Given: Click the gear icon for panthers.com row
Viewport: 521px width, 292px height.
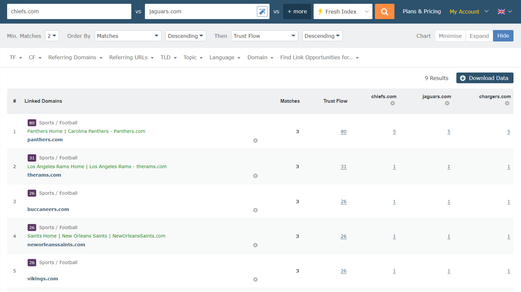Looking at the screenshot, I should (x=255, y=141).
